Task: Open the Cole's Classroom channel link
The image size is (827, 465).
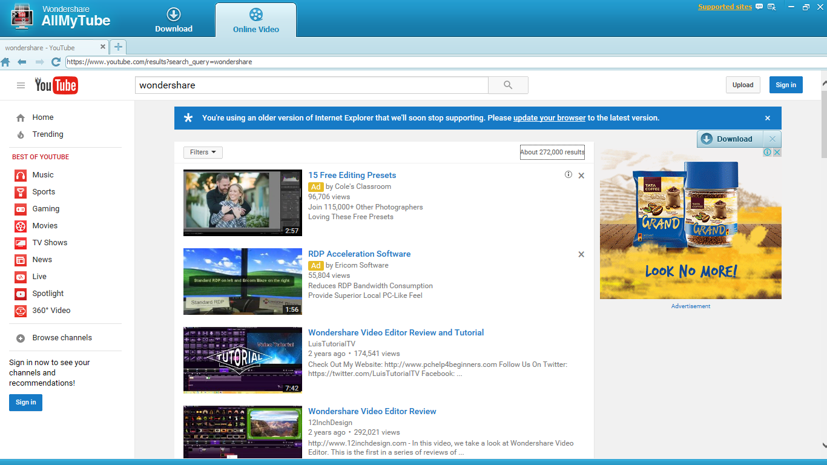Action: click(363, 186)
